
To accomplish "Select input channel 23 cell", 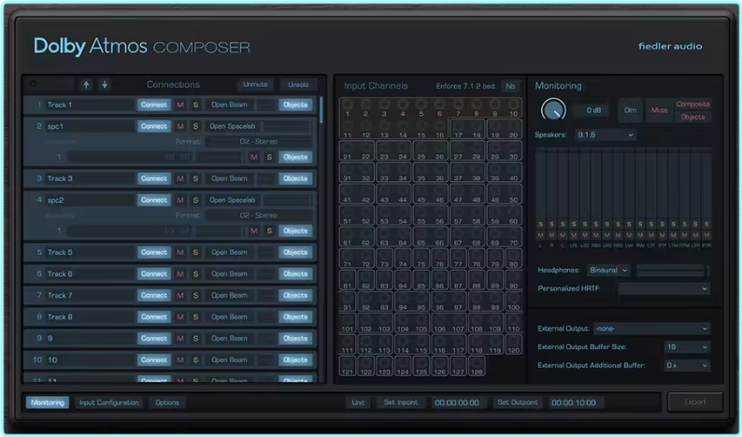I will tap(384, 151).
